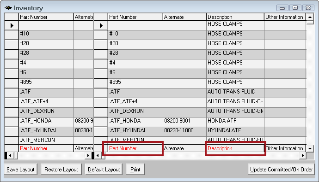
Task: Click Alternate header in left pane
Action: 83,17
